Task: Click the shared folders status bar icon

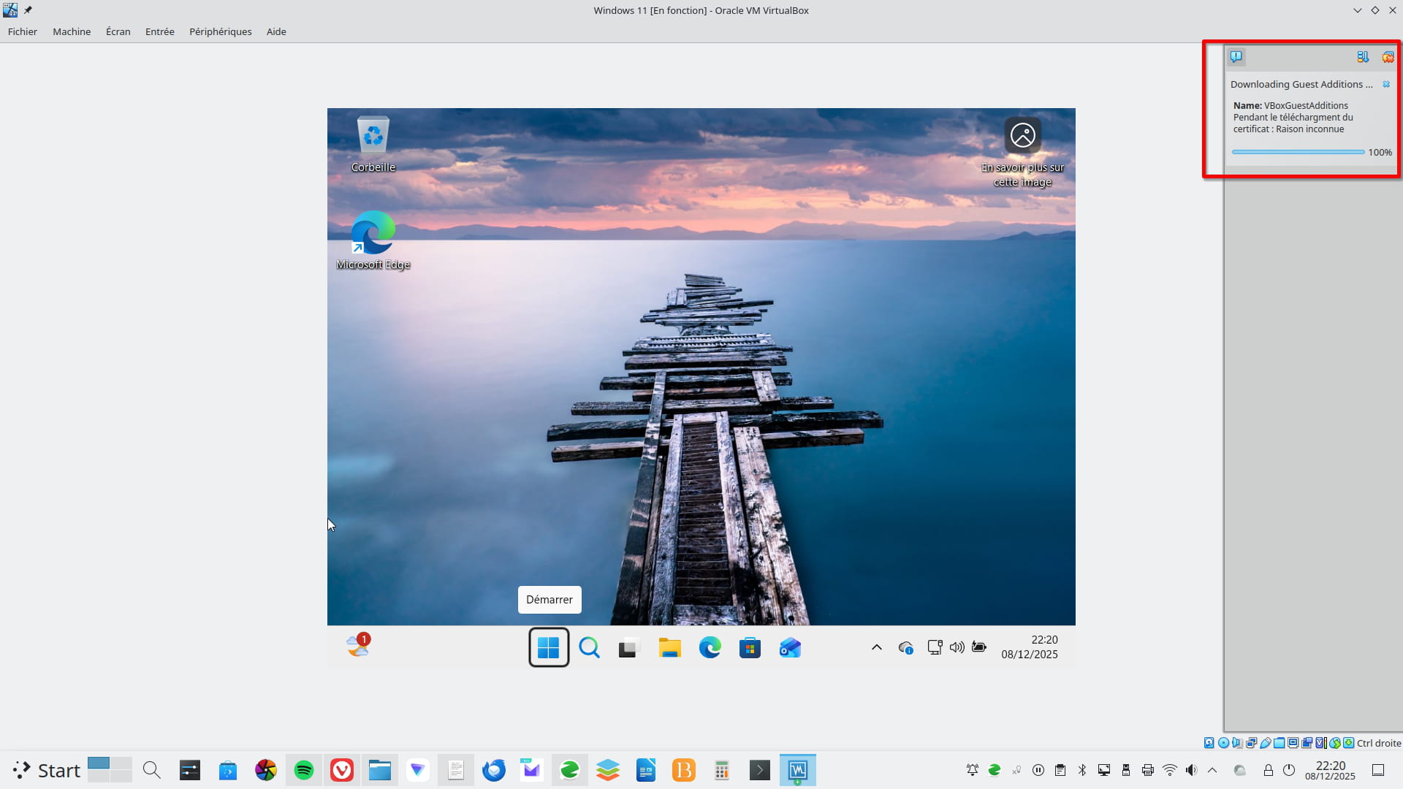Action: [1279, 743]
